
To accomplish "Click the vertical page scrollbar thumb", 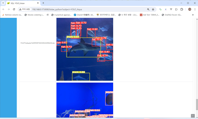I will point(197,105).
